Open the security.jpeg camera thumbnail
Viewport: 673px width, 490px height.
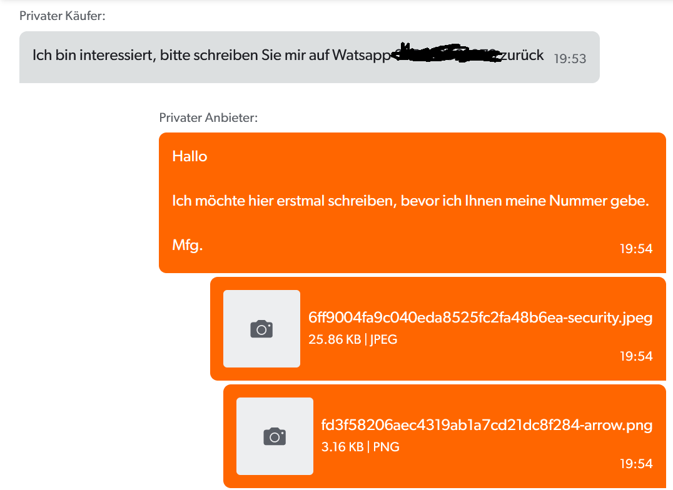pyautogui.click(x=262, y=329)
